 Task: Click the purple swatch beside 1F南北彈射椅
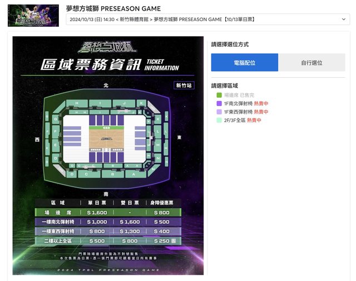click(219, 104)
